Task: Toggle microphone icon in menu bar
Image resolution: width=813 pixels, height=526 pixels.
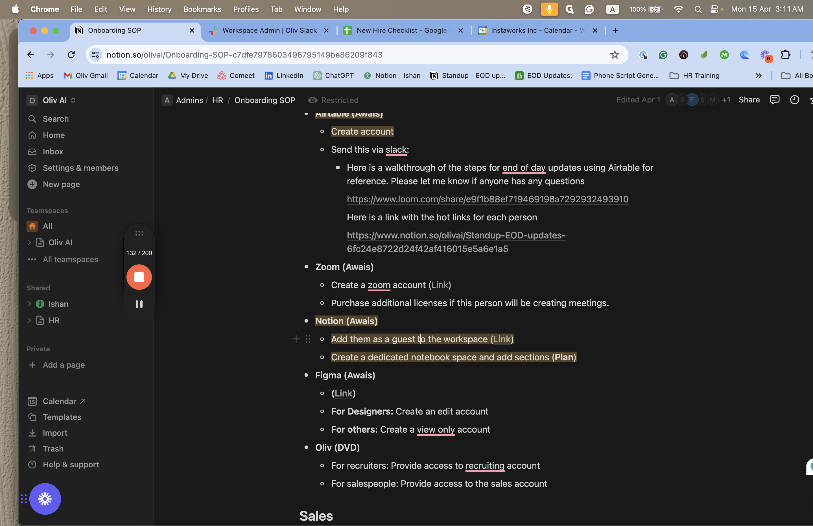Action: [x=549, y=9]
